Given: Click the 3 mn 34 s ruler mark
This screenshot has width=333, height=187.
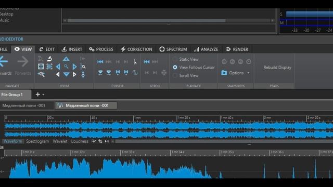Looking at the screenshot, I should (x=177, y=152).
